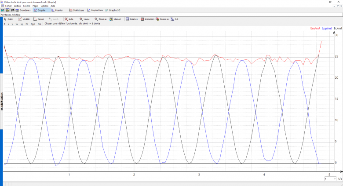
Task: Open the Pages menu
Action: (x=36, y=6)
